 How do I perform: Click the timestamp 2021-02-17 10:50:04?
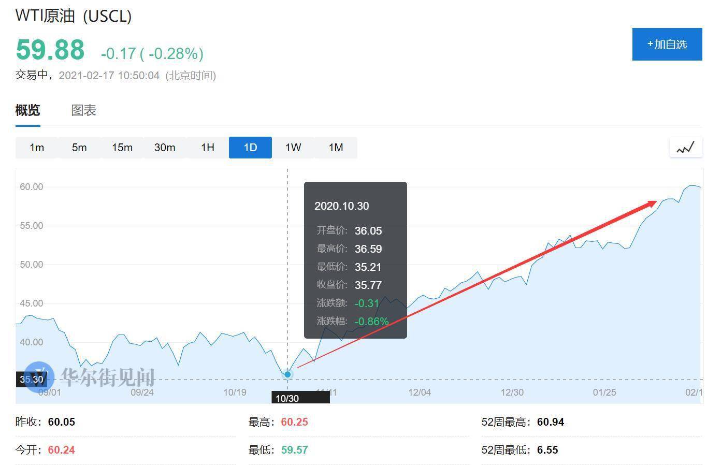[x=109, y=76]
